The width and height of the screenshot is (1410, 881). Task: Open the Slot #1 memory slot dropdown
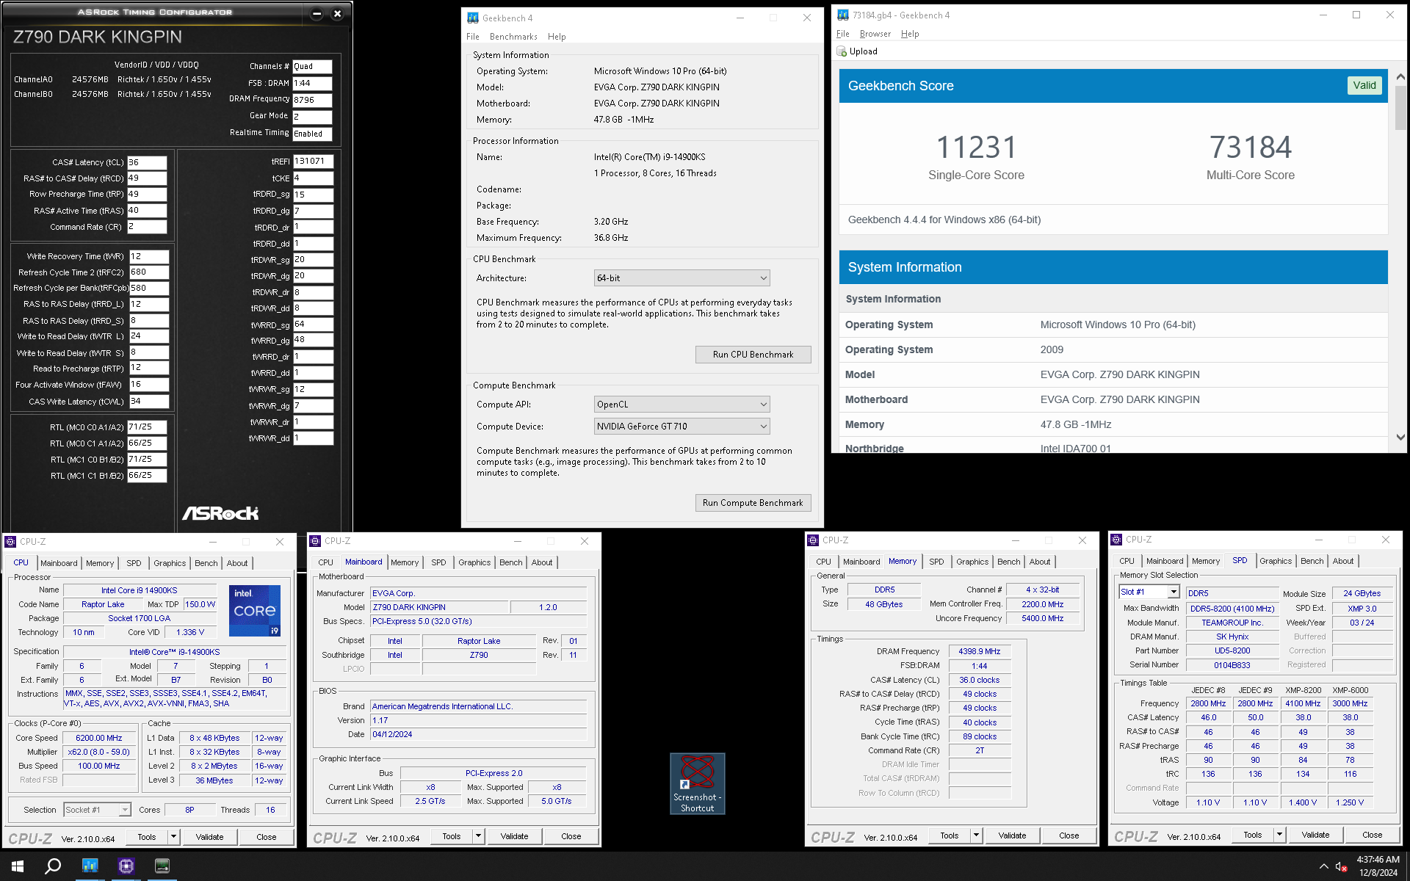tap(1149, 592)
